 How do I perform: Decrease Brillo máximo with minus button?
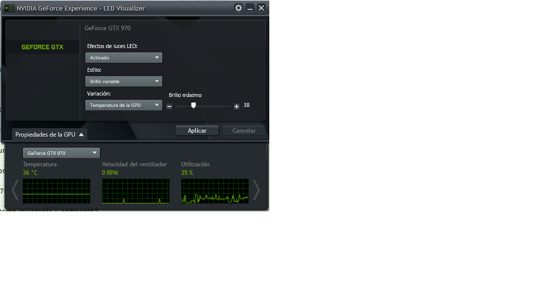[169, 106]
